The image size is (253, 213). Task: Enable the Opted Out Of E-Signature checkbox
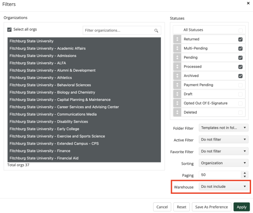(x=240, y=103)
